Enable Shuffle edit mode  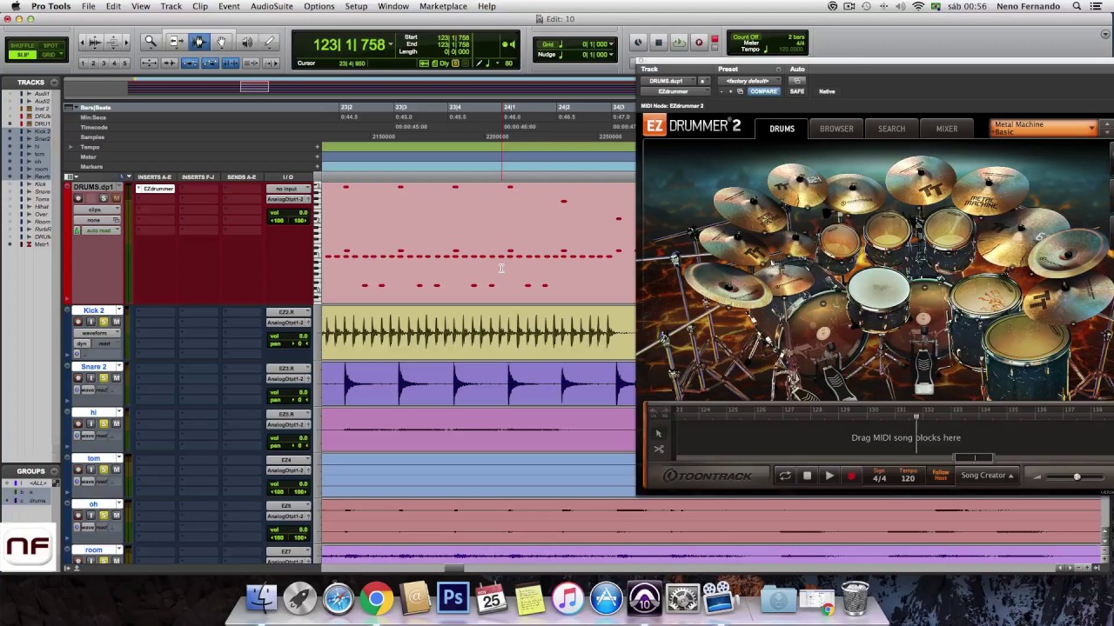pos(23,44)
